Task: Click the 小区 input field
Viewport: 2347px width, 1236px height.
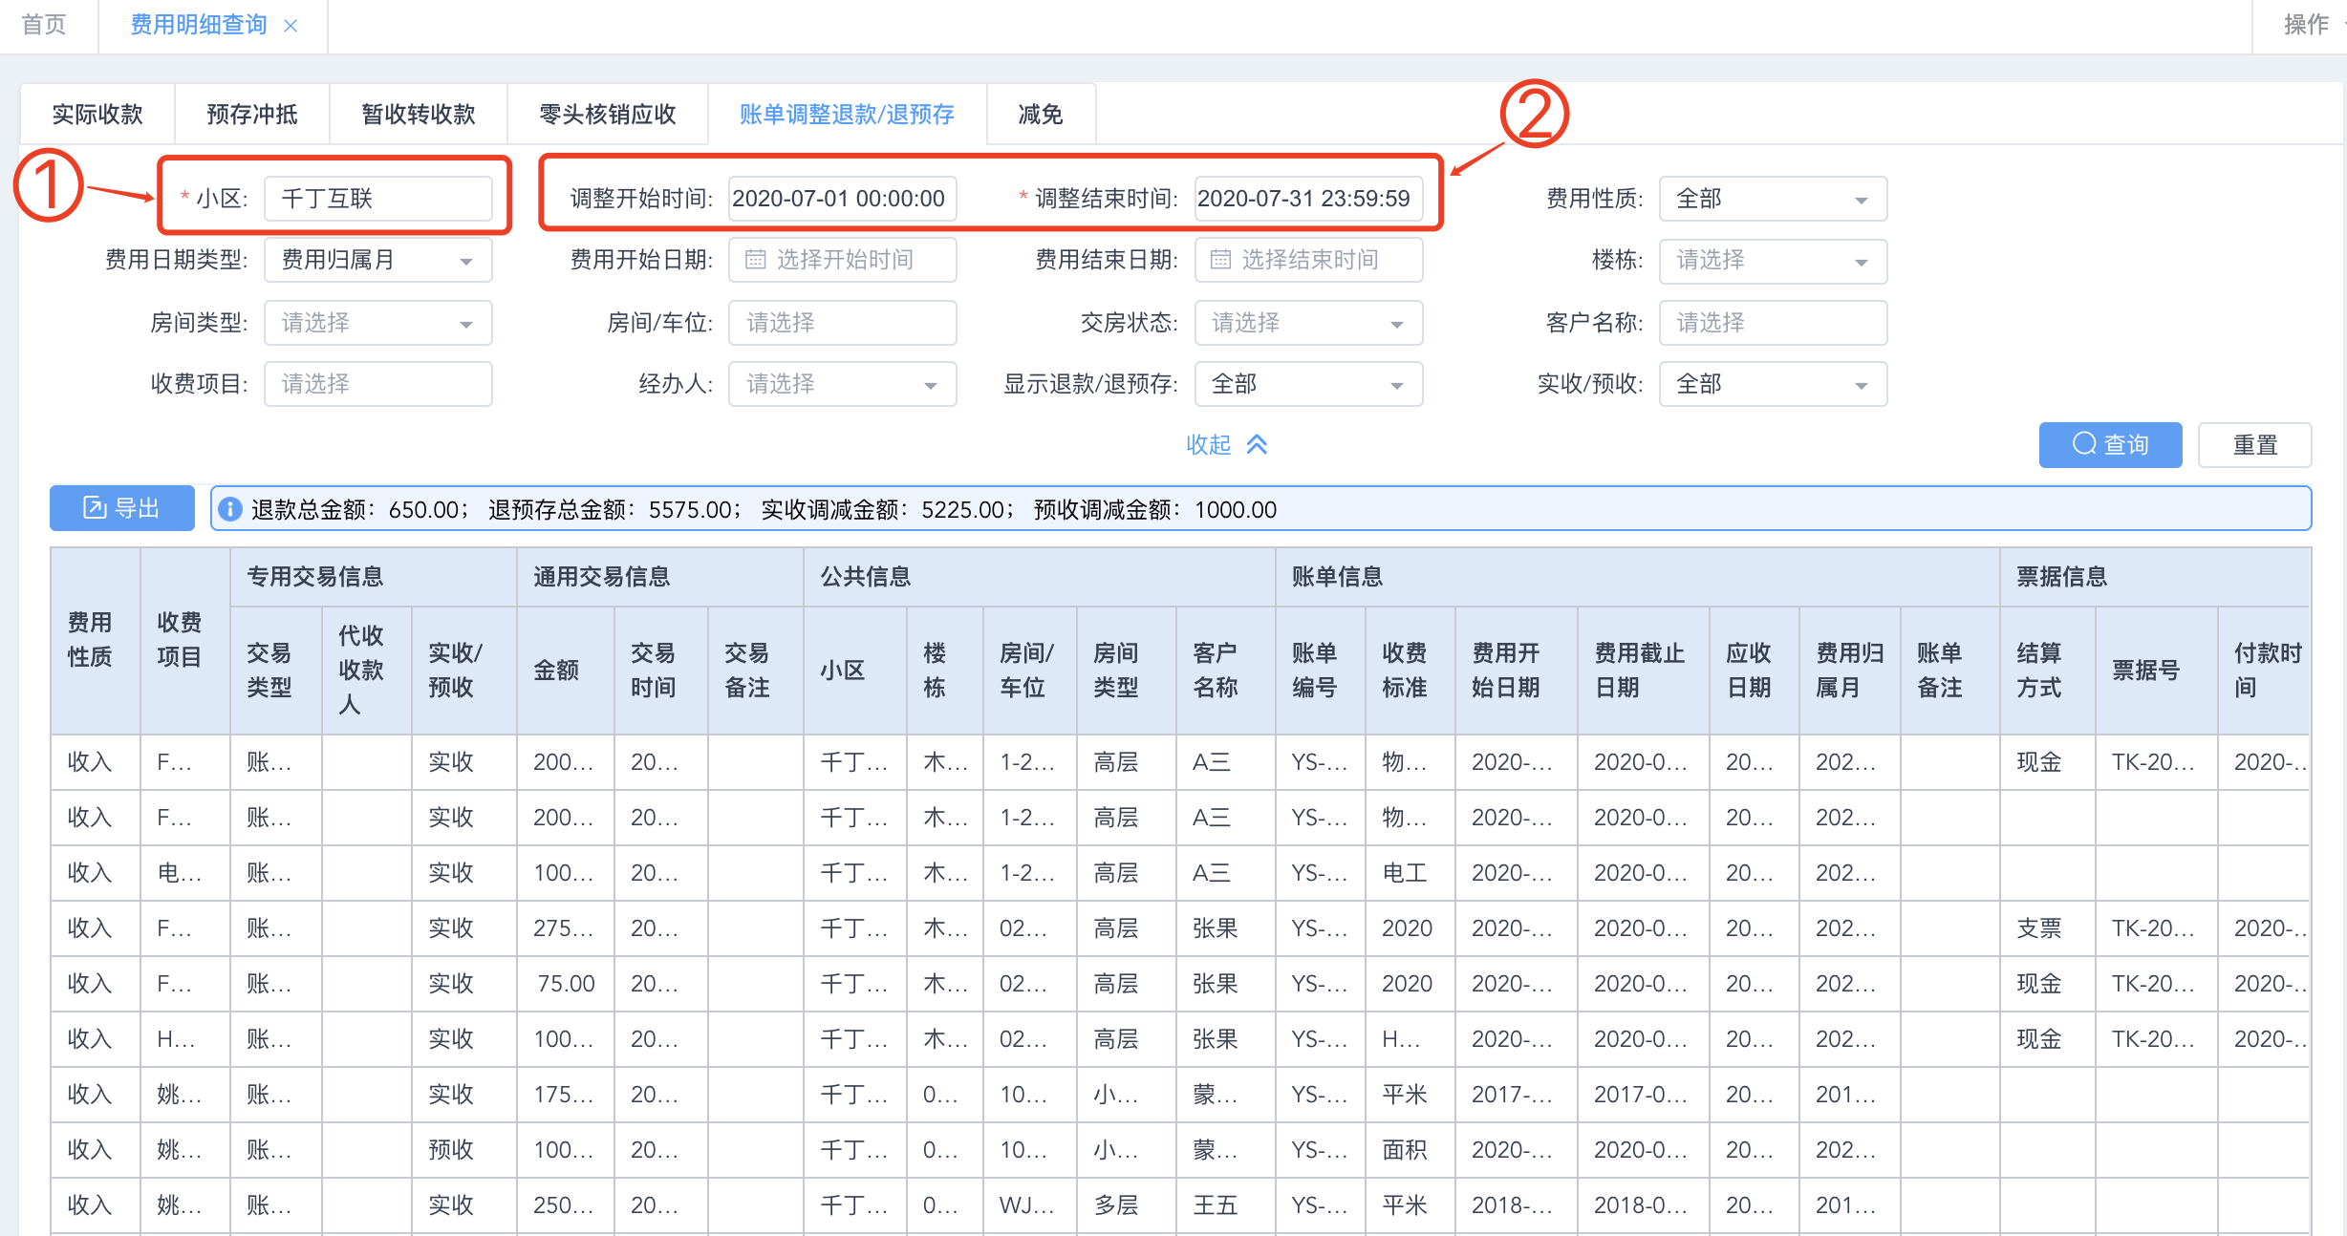Action: (x=377, y=199)
